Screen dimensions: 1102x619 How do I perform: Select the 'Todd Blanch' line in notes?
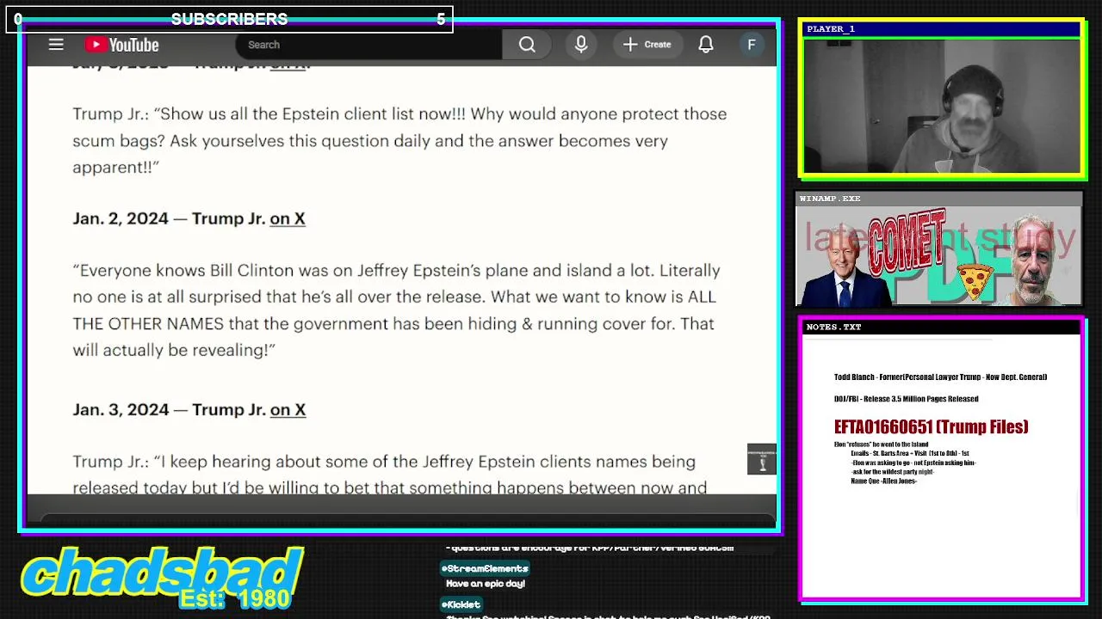(x=940, y=377)
